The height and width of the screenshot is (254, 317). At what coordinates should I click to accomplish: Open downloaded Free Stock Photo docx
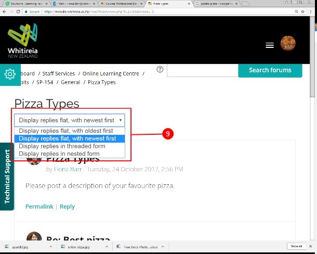coord(138,247)
